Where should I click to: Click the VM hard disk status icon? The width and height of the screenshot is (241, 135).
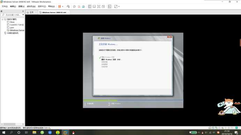click(210, 128)
